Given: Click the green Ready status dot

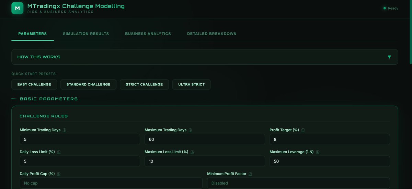Looking at the screenshot, I should coord(385,8).
